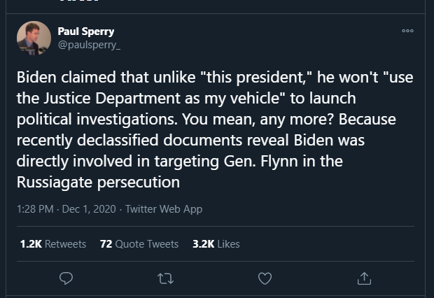Open Paul Sperry's profile picture
The height and width of the screenshot is (298, 434).
34,38
